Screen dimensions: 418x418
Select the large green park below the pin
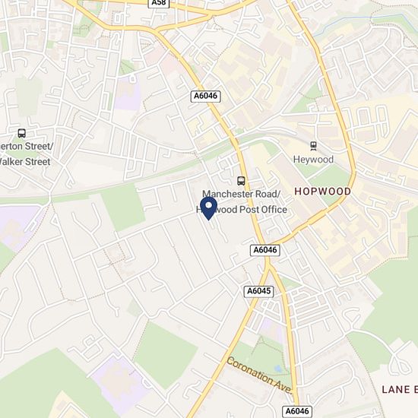click(x=166, y=355)
